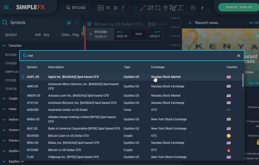Clear the symbol search with the X

point(238,56)
